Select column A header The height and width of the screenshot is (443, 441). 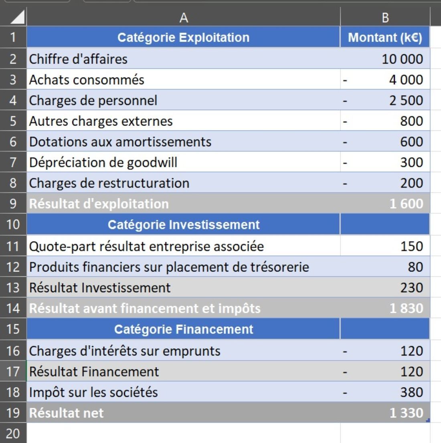click(184, 17)
